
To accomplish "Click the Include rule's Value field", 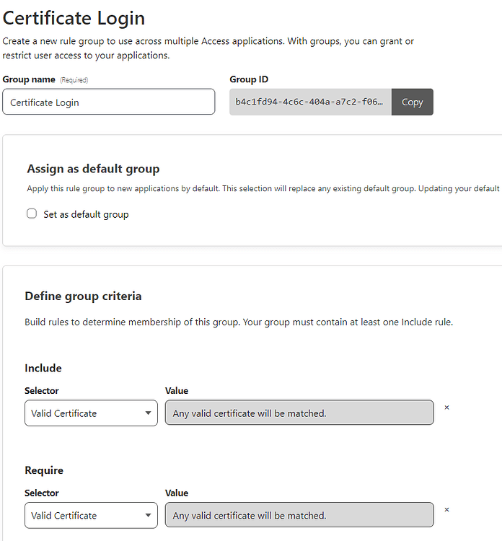I will point(299,413).
